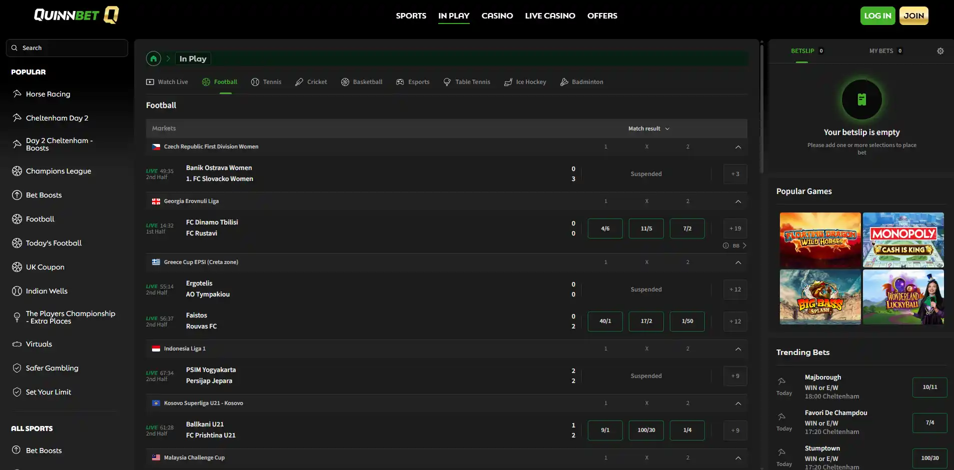The width and height of the screenshot is (954, 470).
Task: Click the Cheltenham Day 2 horse icon
Action: [x=17, y=117]
